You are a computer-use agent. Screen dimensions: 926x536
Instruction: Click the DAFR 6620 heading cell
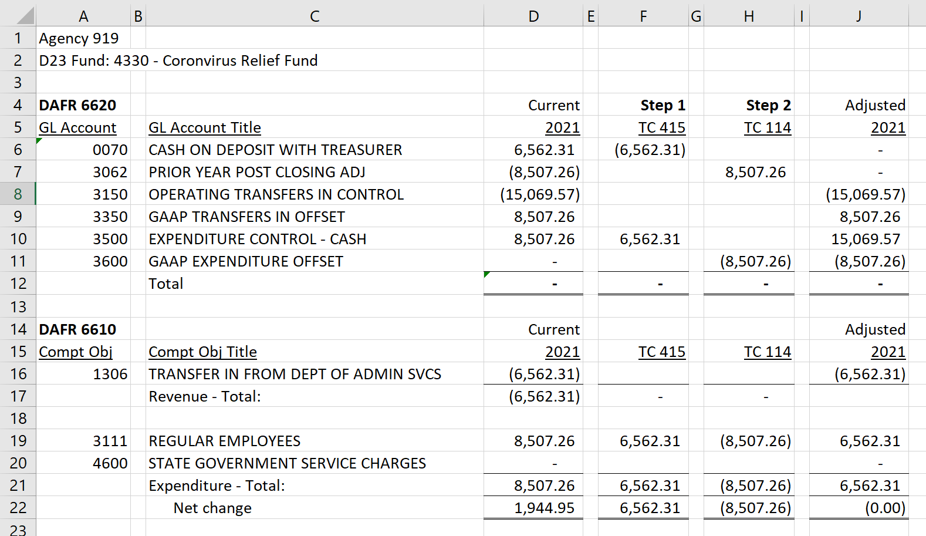pos(77,105)
